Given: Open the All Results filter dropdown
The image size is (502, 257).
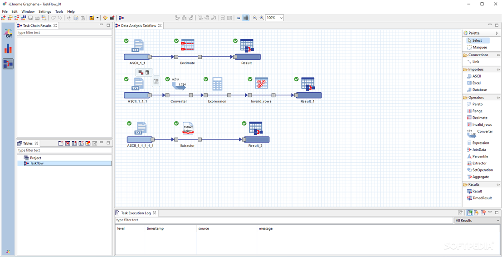Looking at the screenshot, I should [x=478, y=220].
